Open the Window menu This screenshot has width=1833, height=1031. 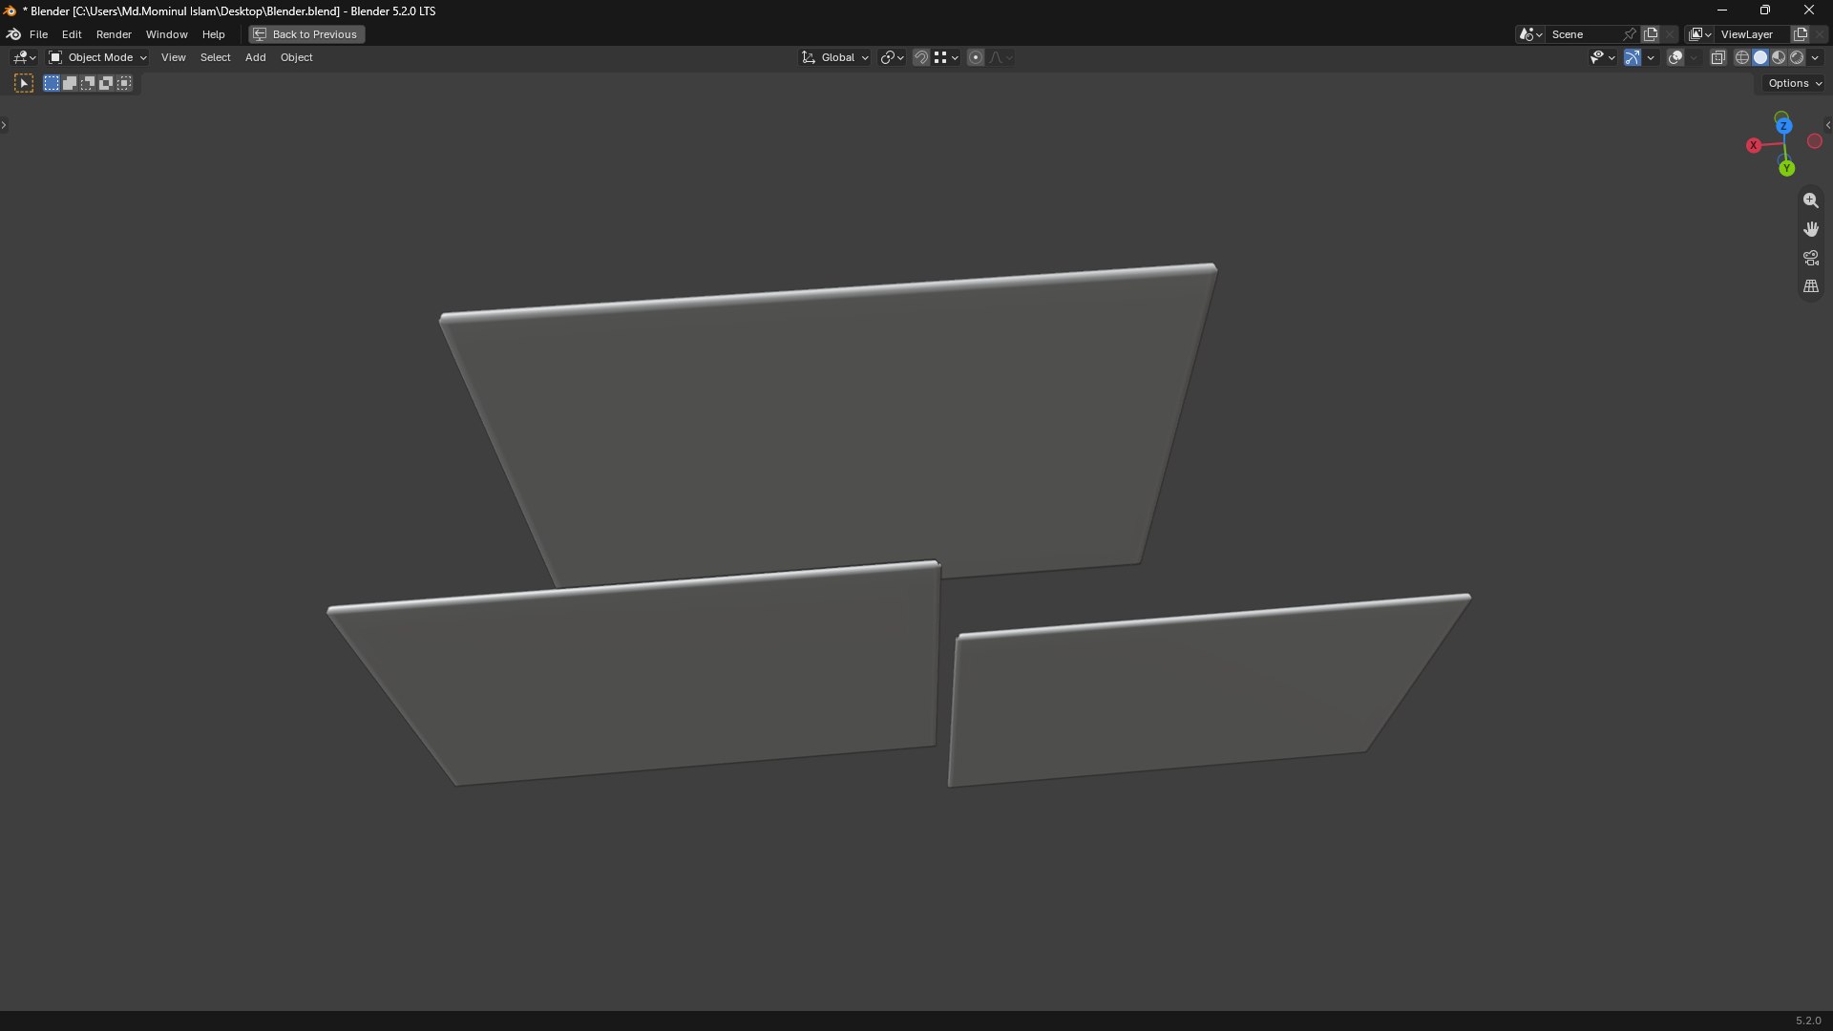tap(166, 34)
